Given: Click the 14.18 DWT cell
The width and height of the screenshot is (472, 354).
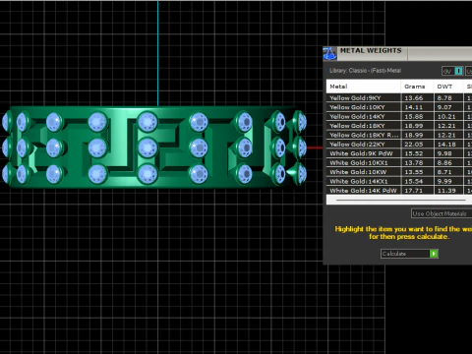Looking at the screenshot, I should [448, 145].
